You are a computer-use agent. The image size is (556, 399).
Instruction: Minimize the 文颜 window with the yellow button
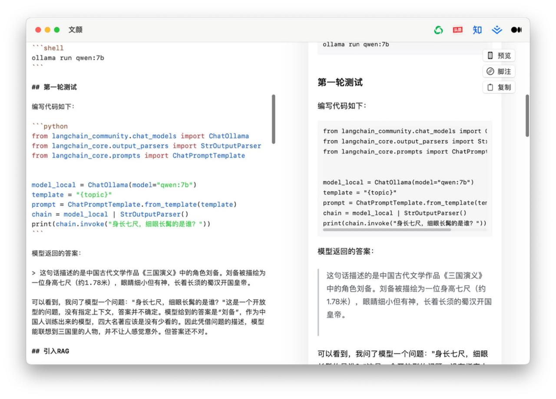coord(48,30)
